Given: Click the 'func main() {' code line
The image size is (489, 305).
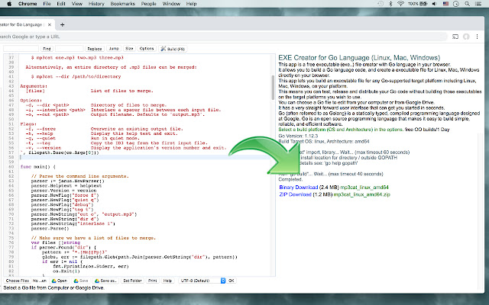Looking at the screenshot, I should point(37,167).
